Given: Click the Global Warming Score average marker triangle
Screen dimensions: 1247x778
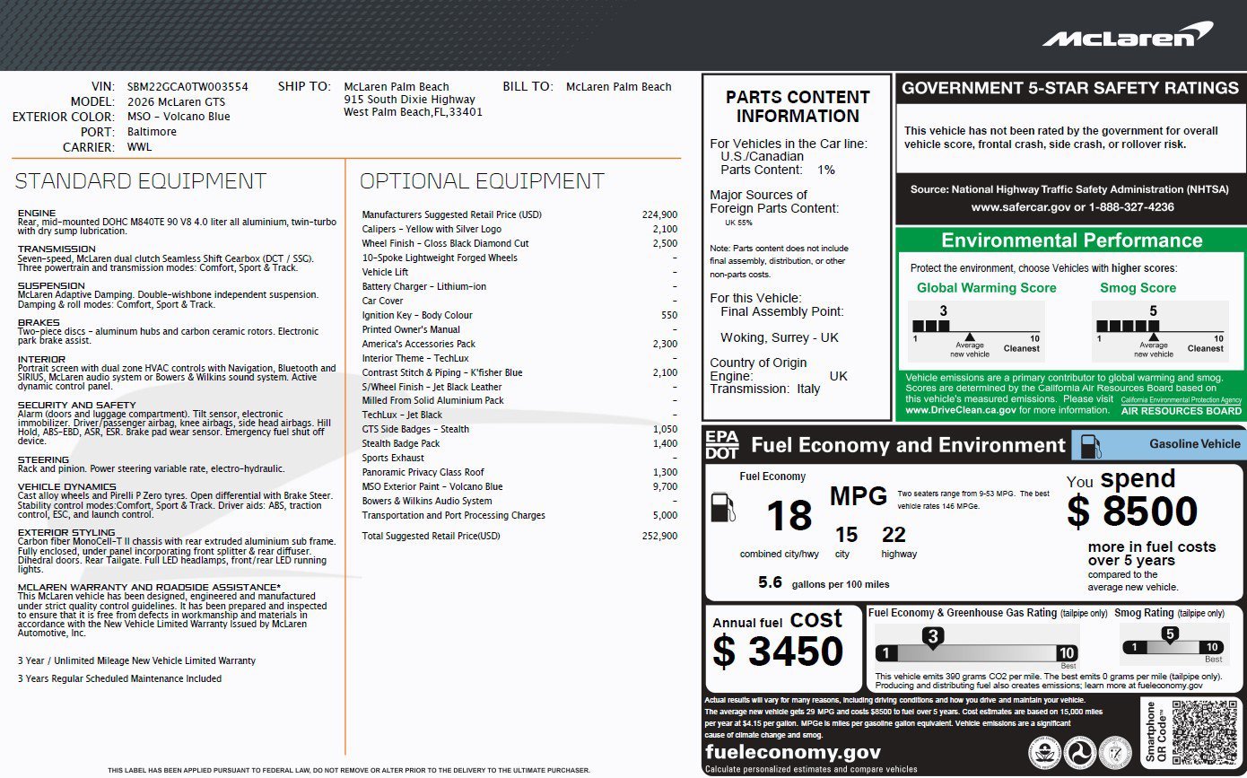Looking at the screenshot, I should [x=970, y=337].
